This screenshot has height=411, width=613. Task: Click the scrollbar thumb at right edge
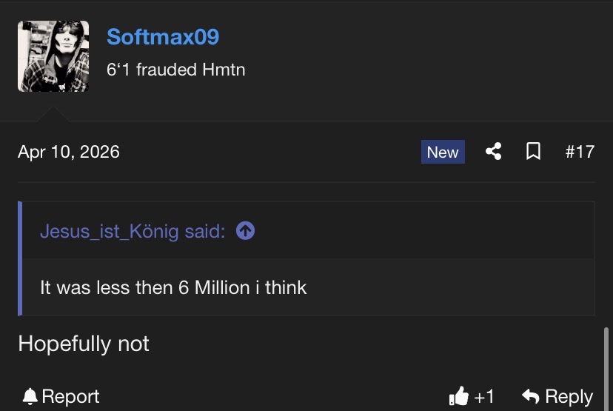coord(608,367)
